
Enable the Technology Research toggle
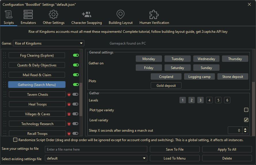click(x=75, y=124)
